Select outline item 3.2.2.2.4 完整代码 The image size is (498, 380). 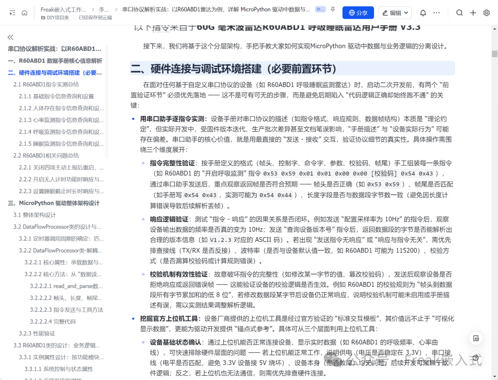pos(53,321)
